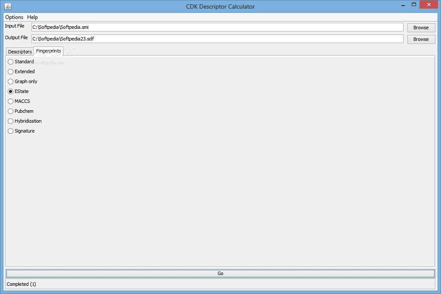The height and width of the screenshot is (294, 441).
Task: Click Browse next to Input File
Action: coord(421,28)
